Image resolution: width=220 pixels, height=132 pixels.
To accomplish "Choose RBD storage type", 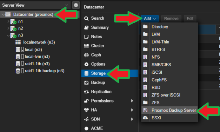I will [x=169, y=87].
